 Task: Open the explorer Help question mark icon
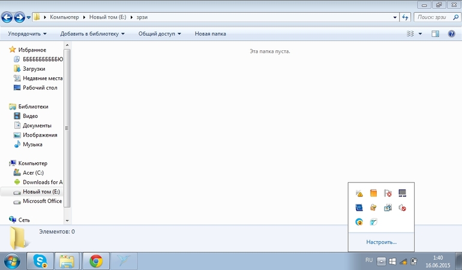click(x=451, y=34)
